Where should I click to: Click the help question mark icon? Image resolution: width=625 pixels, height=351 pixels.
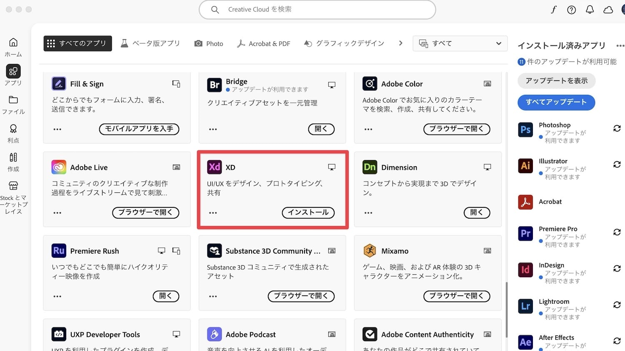(x=571, y=10)
